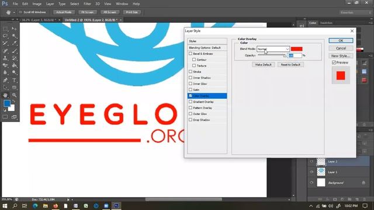Screen dimensions: 374x210
Task: Open the Window menu
Action: tap(122, 4)
